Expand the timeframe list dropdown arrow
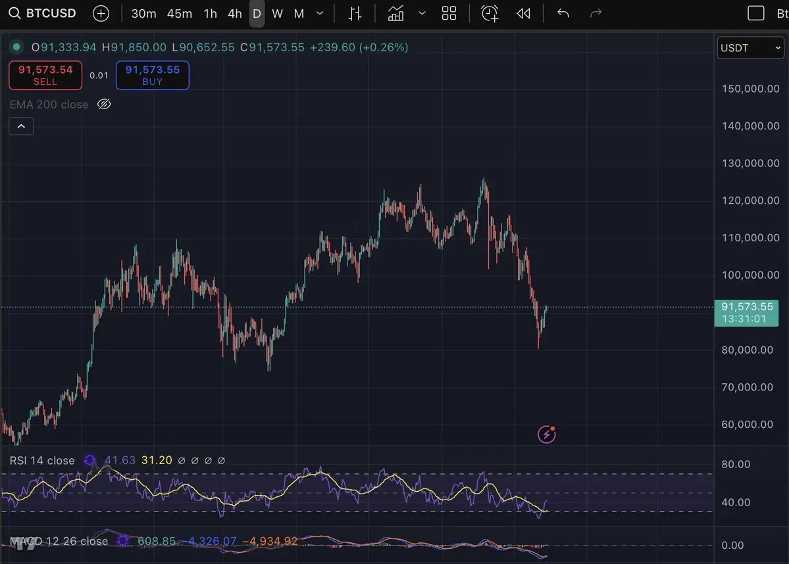 pyautogui.click(x=320, y=14)
